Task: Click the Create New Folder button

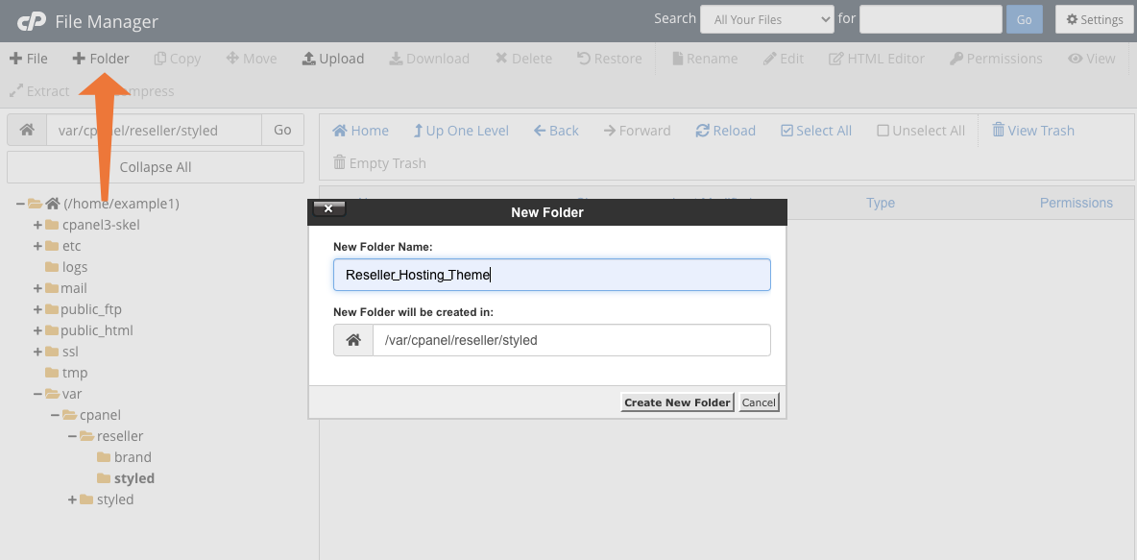Action: 677,402
